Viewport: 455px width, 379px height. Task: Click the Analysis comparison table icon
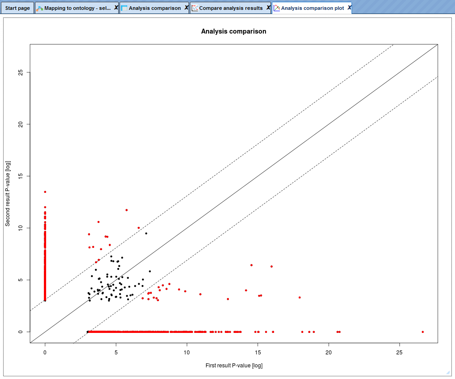[x=124, y=8]
